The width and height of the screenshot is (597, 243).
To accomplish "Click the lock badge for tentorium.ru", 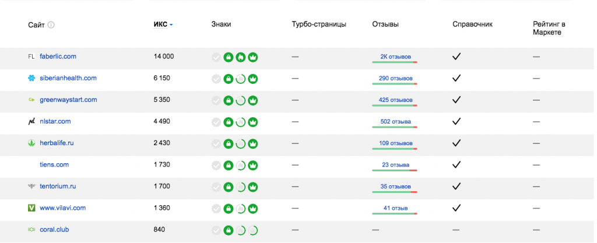I will [228, 188].
